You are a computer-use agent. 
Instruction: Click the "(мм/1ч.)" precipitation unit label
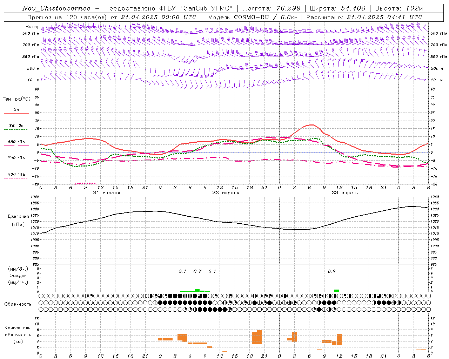click(x=18, y=282)
